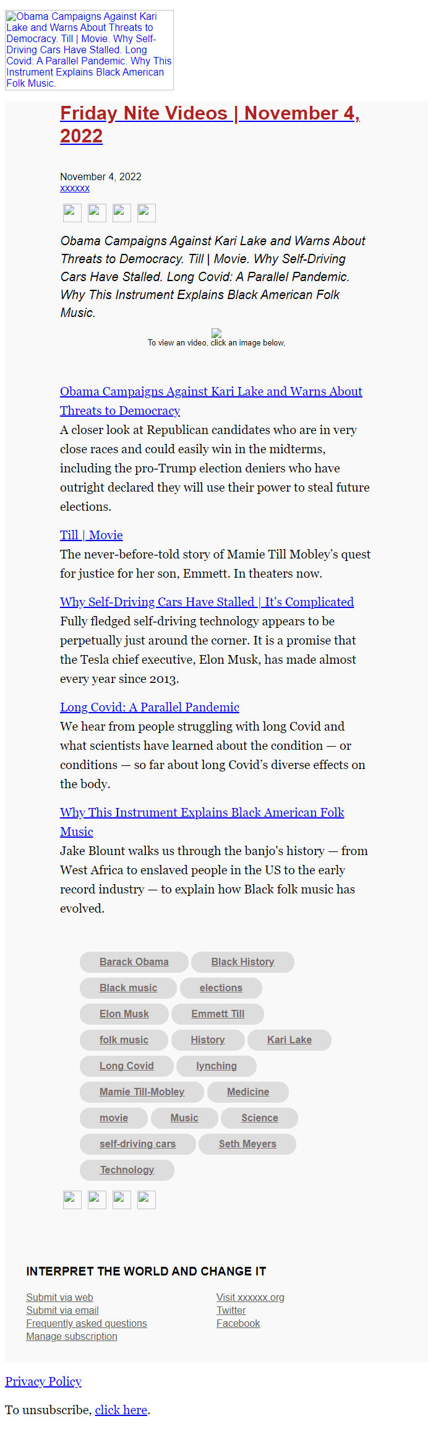Click the first social share icon below the date
This screenshot has height=1429, width=433.
72,212
